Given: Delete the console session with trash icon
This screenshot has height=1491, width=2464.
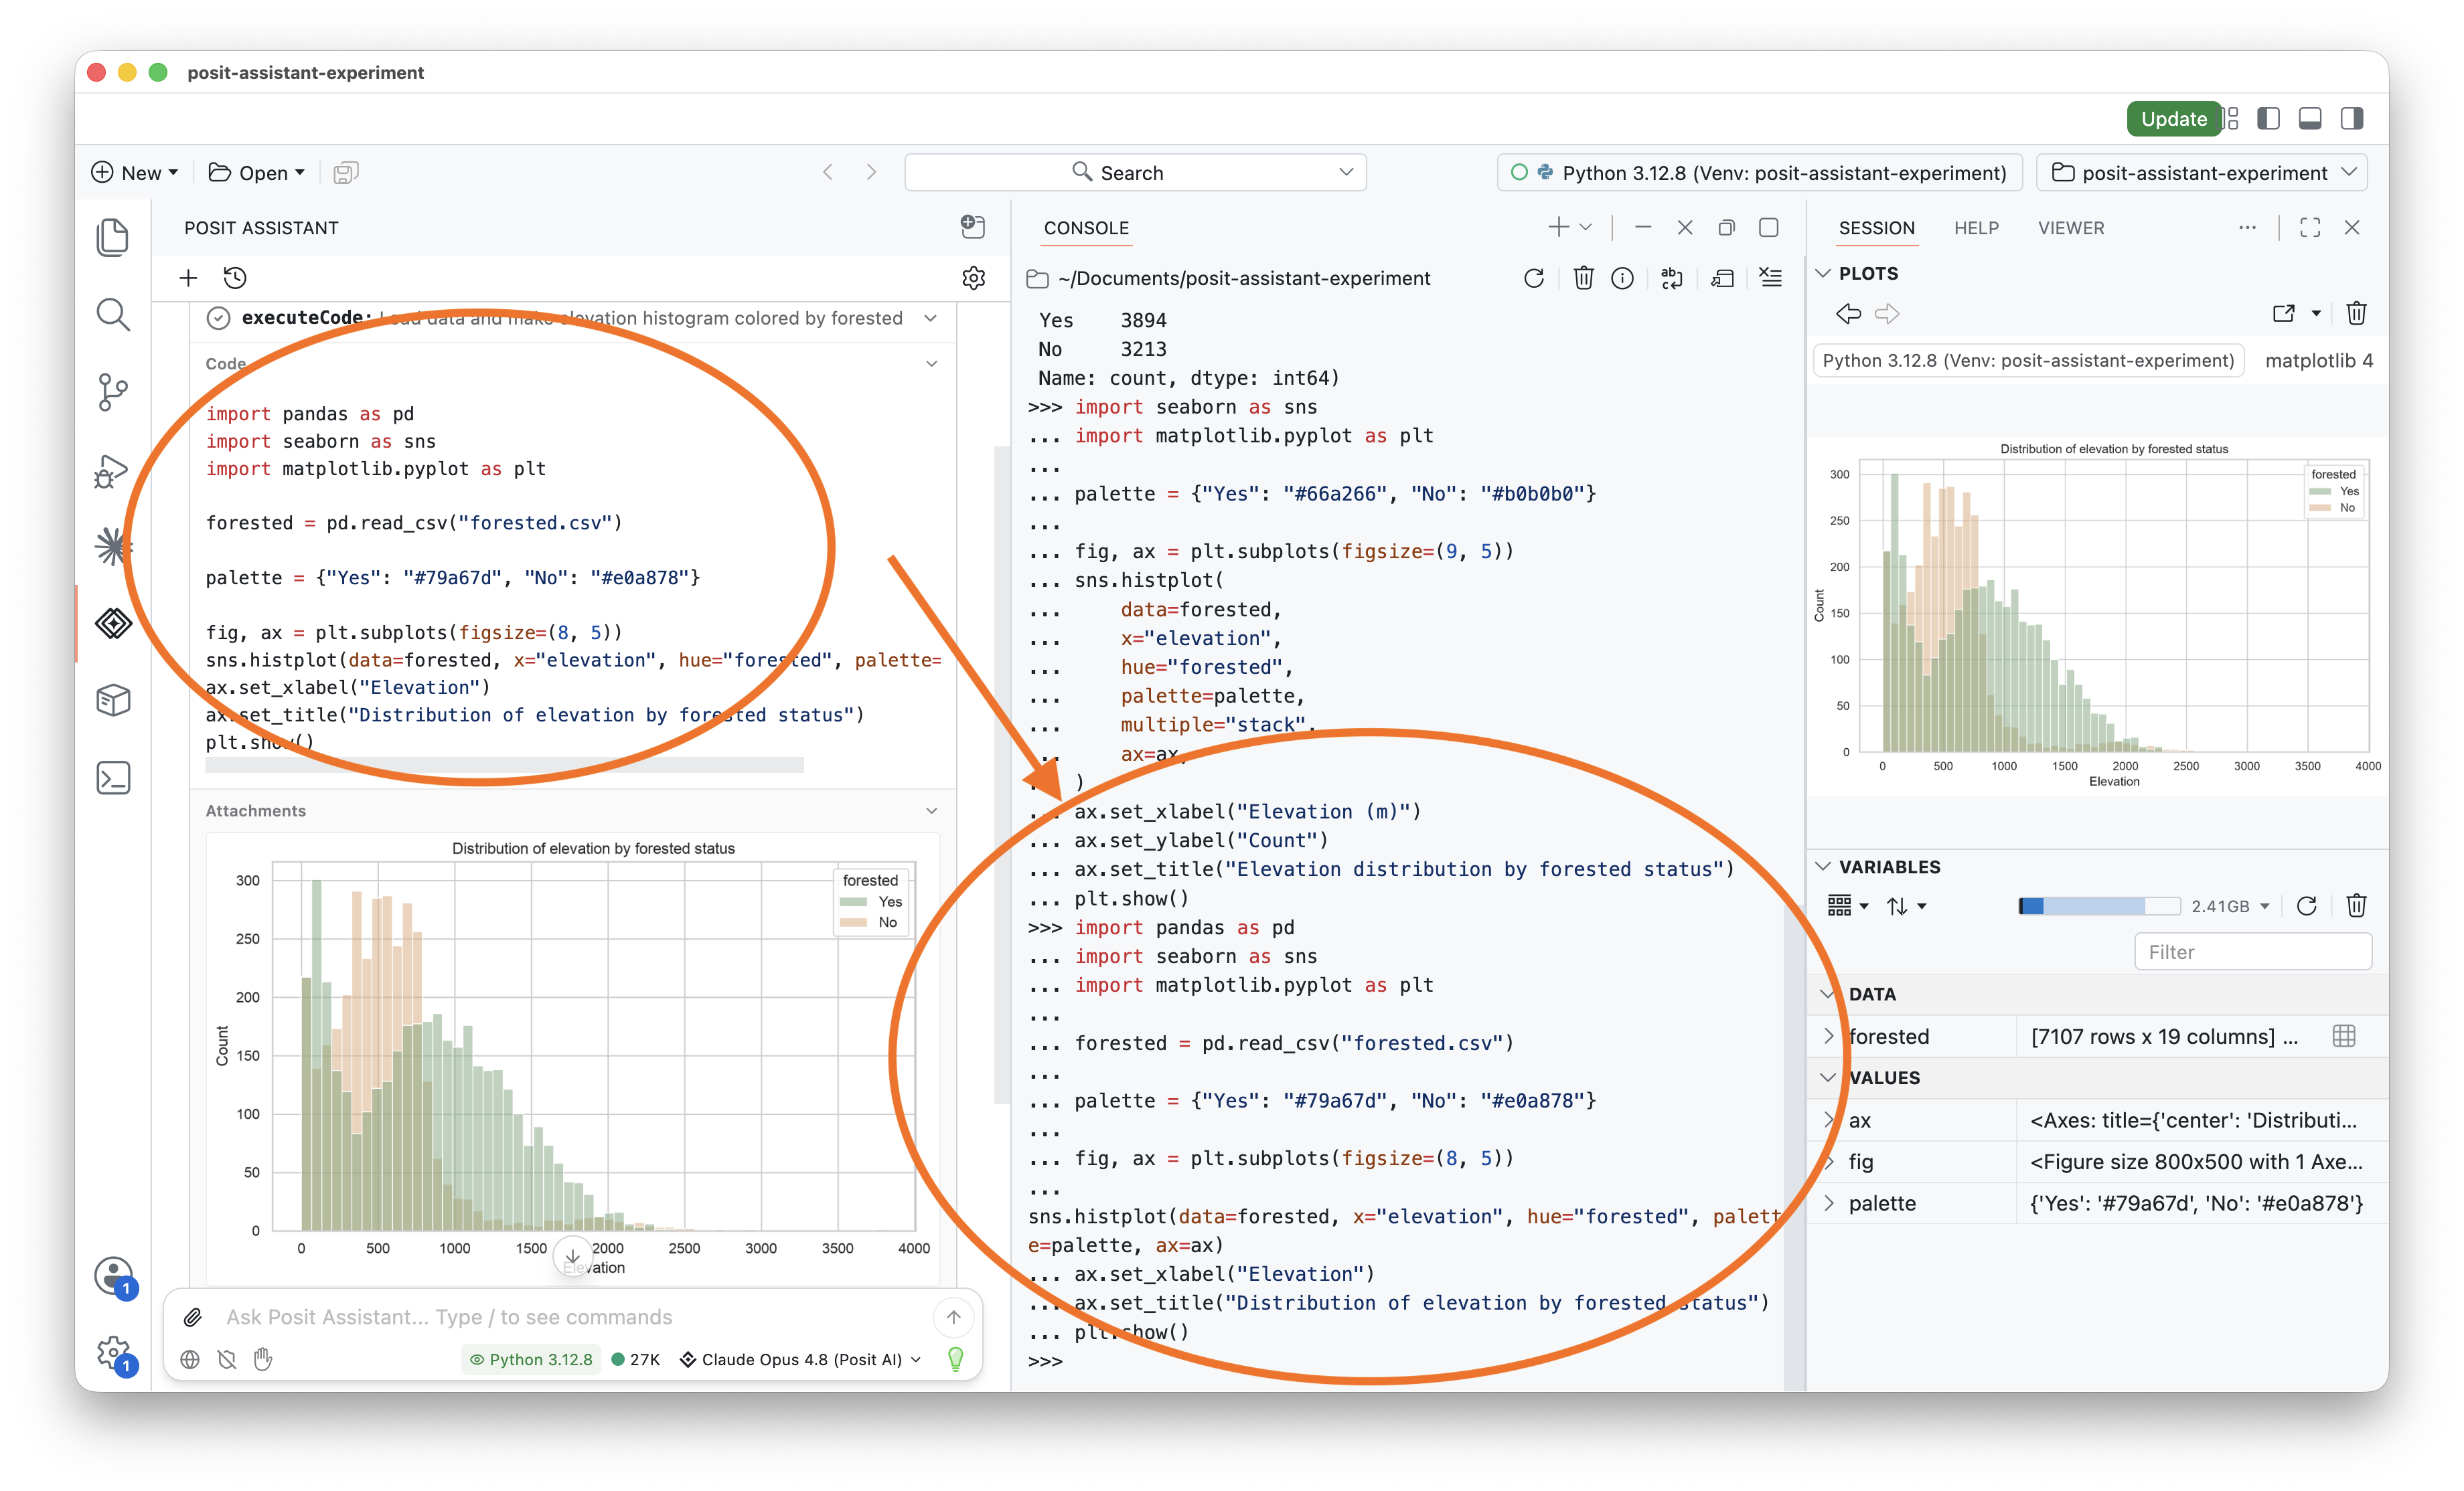Looking at the screenshot, I should 1583,278.
